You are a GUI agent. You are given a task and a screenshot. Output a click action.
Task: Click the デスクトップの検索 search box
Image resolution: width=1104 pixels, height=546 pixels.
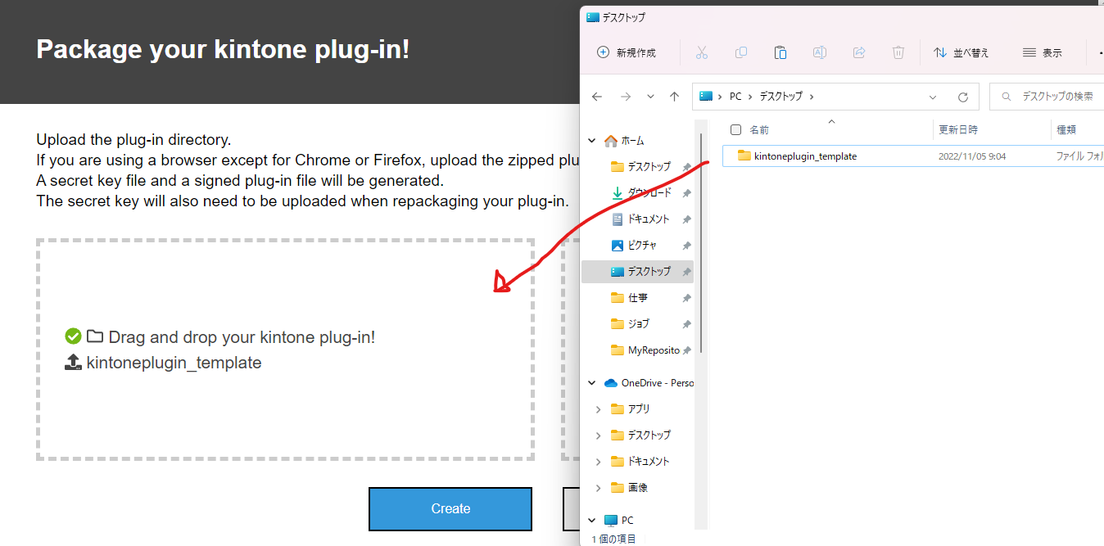1047,97
